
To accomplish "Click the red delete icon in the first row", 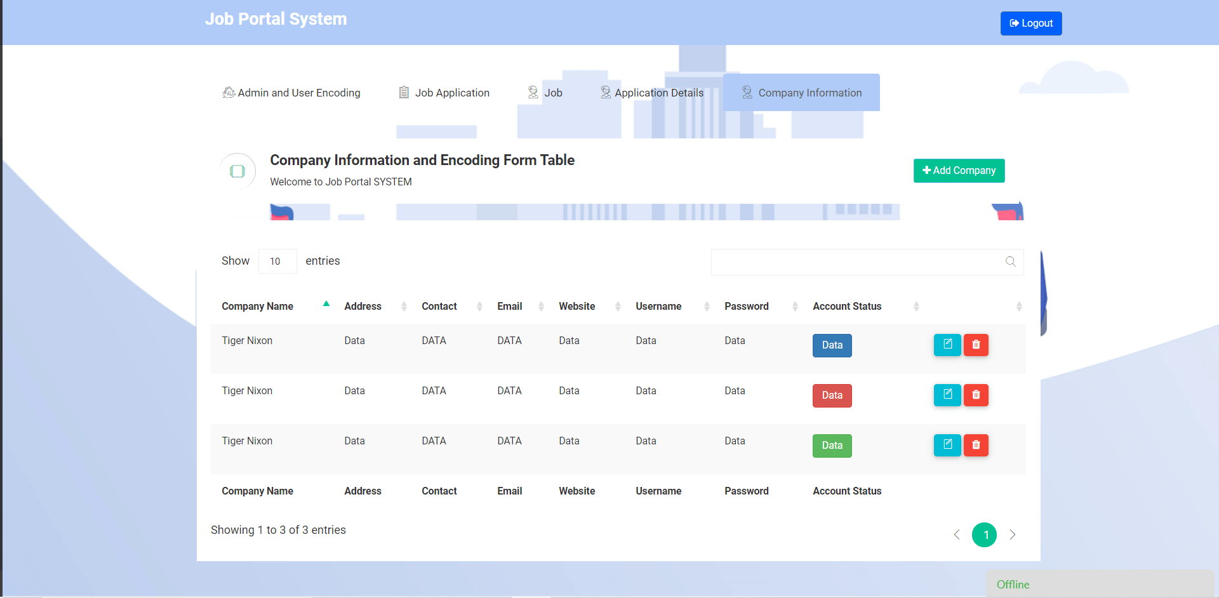I will (976, 345).
